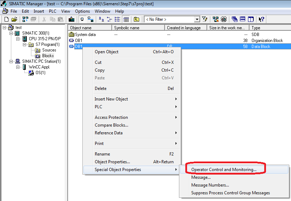The width and height of the screenshot is (291, 201).
Task: Click the Object name column header
Action: tap(90, 28)
